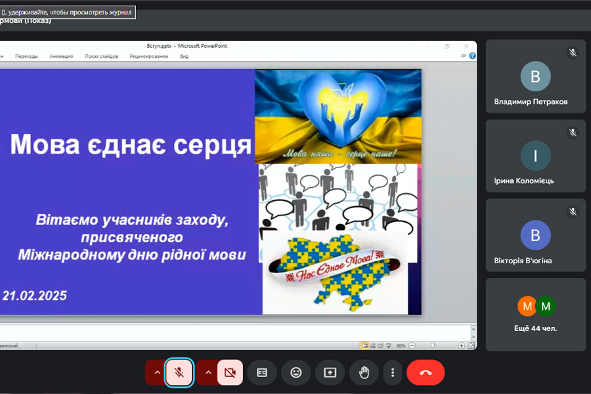Open the emoji reactions button
The height and width of the screenshot is (394, 591).
coord(296,372)
